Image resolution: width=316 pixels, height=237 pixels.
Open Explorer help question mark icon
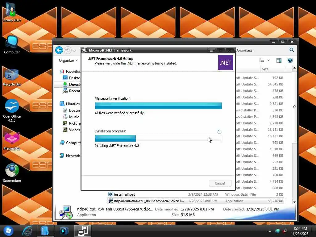(x=290, y=60)
